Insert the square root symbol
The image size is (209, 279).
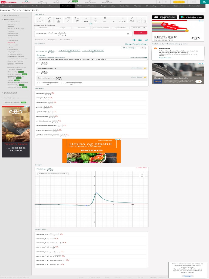(67, 18)
